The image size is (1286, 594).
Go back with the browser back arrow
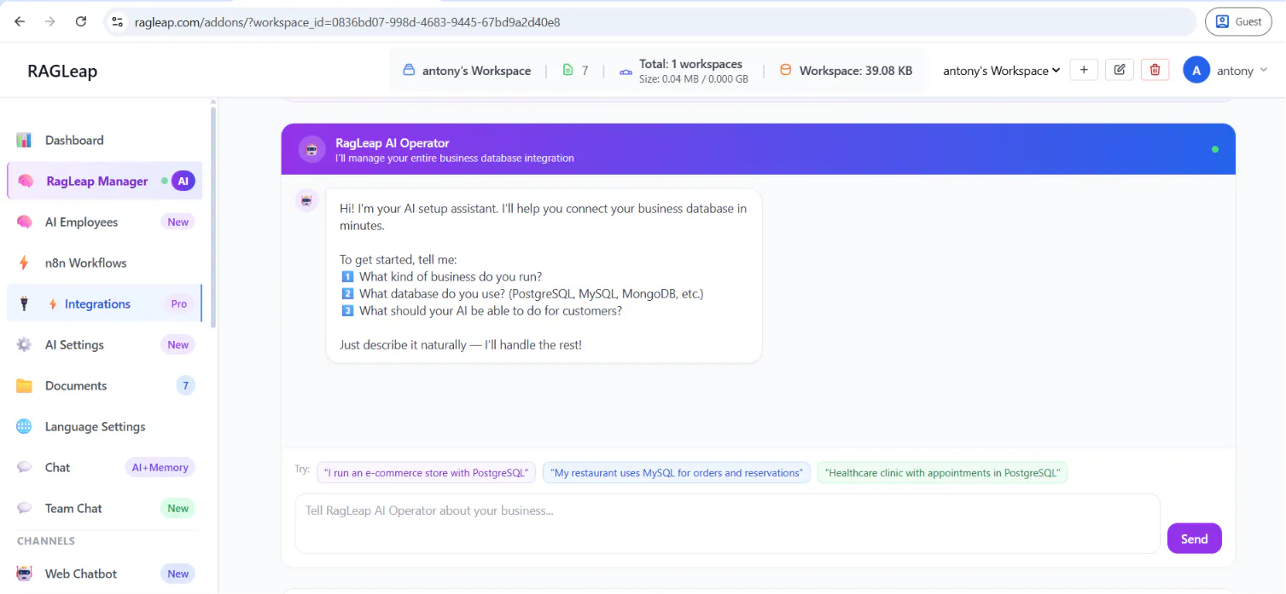[x=20, y=21]
